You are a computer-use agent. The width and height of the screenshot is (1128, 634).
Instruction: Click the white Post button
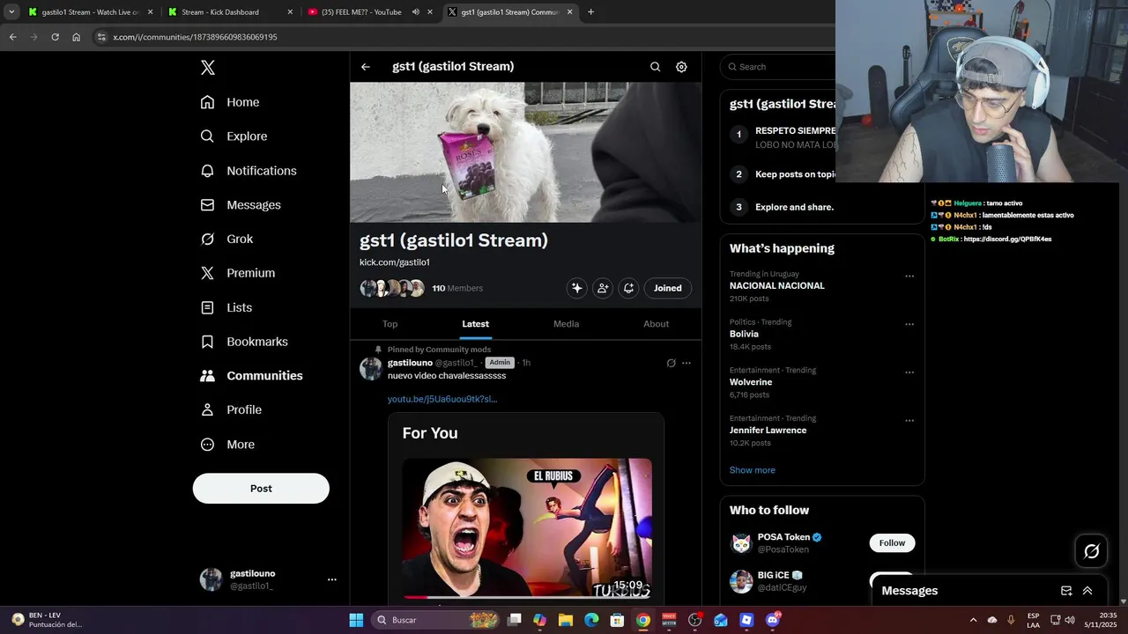click(x=261, y=489)
